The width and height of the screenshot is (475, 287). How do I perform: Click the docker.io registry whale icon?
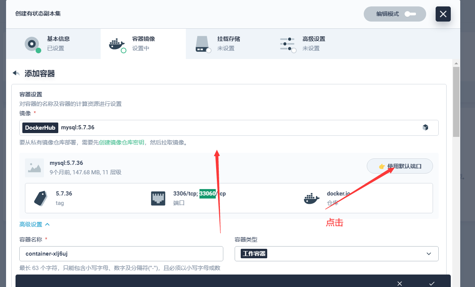(x=311, y=198)
